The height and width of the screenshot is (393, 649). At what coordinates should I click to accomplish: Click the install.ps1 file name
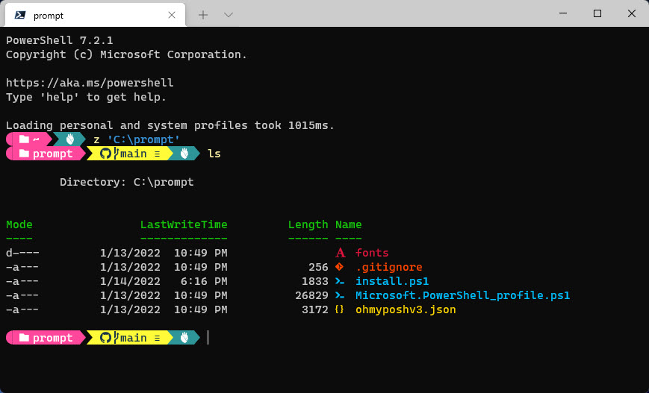click(392, 281)
